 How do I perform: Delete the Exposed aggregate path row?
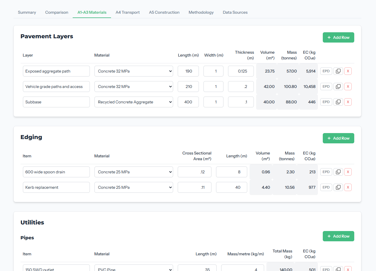(x=348, y=71)
